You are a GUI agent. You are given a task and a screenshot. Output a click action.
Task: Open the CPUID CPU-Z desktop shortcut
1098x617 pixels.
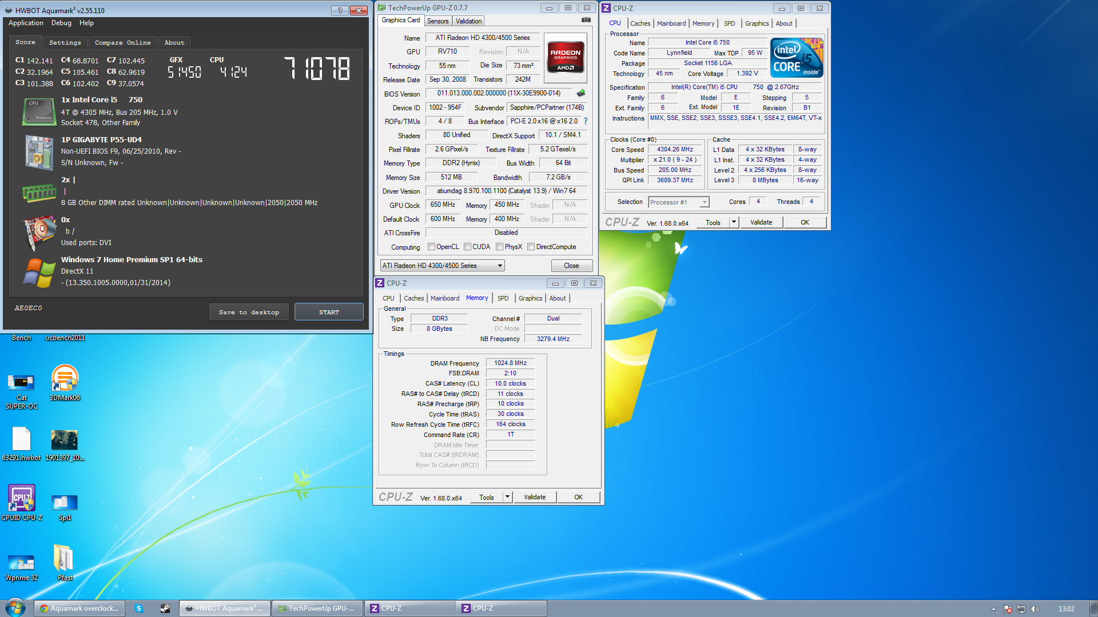[22, 503]
